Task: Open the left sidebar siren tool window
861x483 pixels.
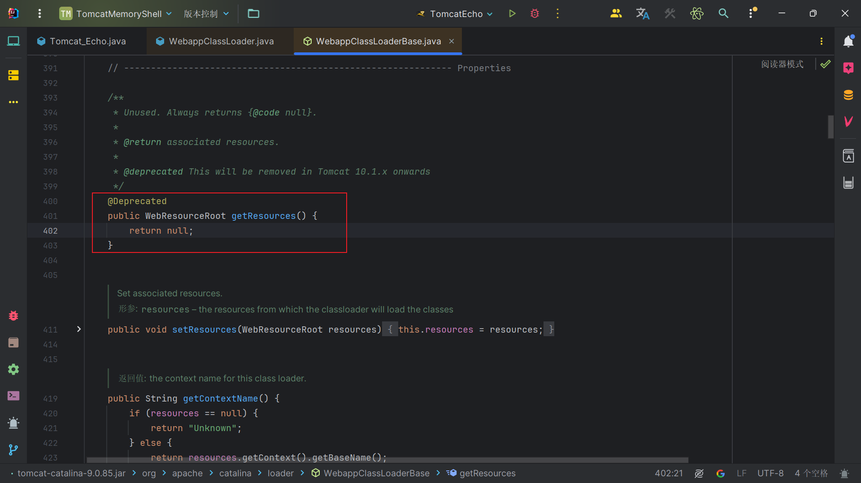Action: [13, 423]
